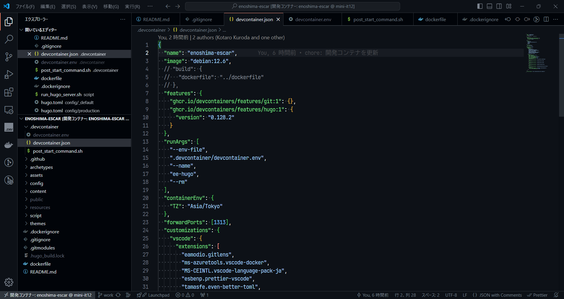Viewport: 564px width, 299px height.
Task: Click the command center search box
Action: pyautogui.click(x=293, y=6)
